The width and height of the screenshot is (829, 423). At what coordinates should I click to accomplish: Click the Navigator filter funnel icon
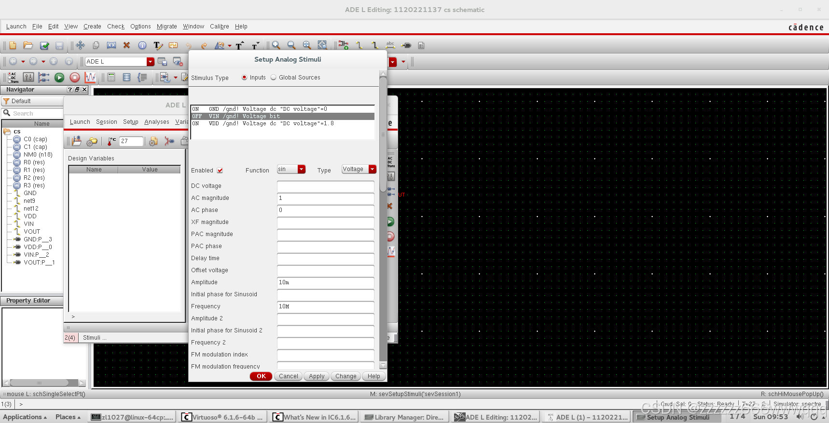[6, 101]
